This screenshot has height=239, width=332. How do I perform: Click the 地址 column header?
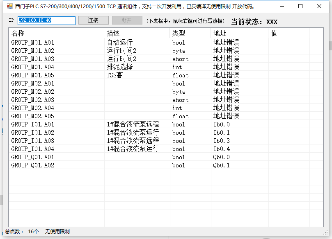tap(240, 33)
